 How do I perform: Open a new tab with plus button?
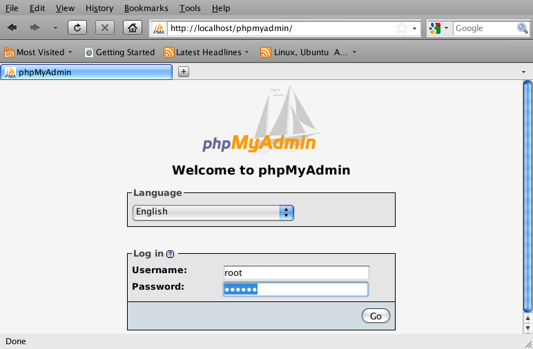184,72
